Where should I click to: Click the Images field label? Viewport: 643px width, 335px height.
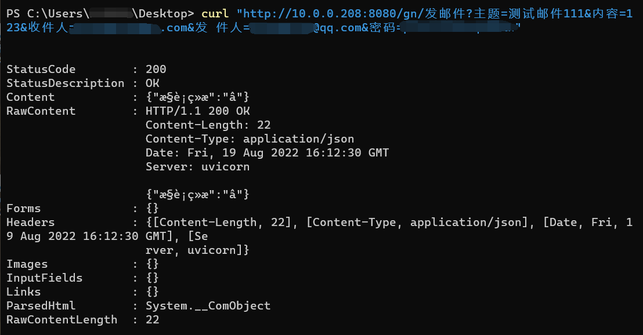pos(27,264)
